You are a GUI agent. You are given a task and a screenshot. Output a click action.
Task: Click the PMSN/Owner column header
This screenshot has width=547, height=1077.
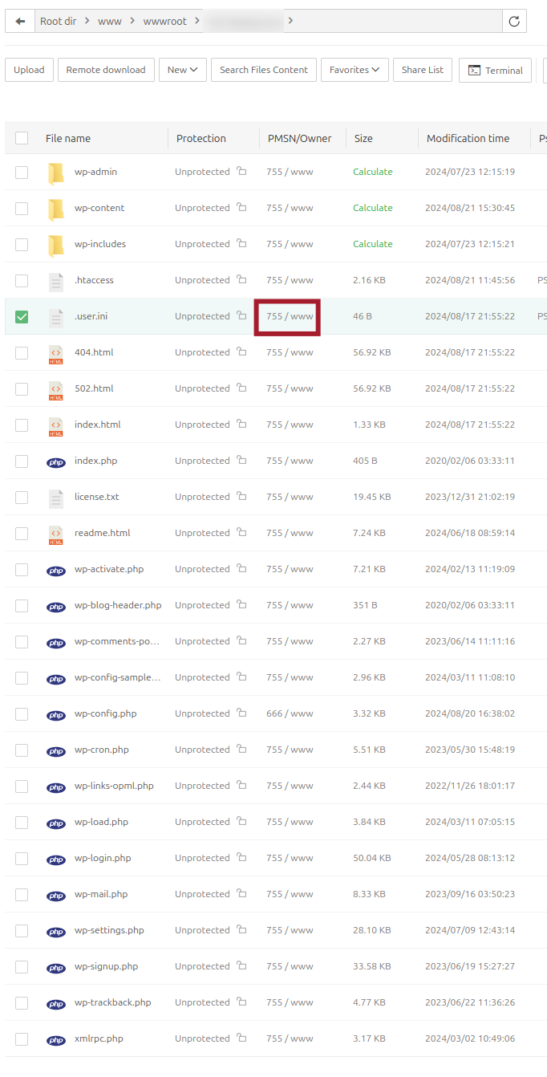click(299, 138)
